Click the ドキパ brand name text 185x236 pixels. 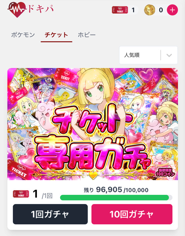41,9
